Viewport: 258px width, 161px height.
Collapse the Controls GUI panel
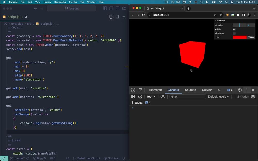tap(235, 21)
